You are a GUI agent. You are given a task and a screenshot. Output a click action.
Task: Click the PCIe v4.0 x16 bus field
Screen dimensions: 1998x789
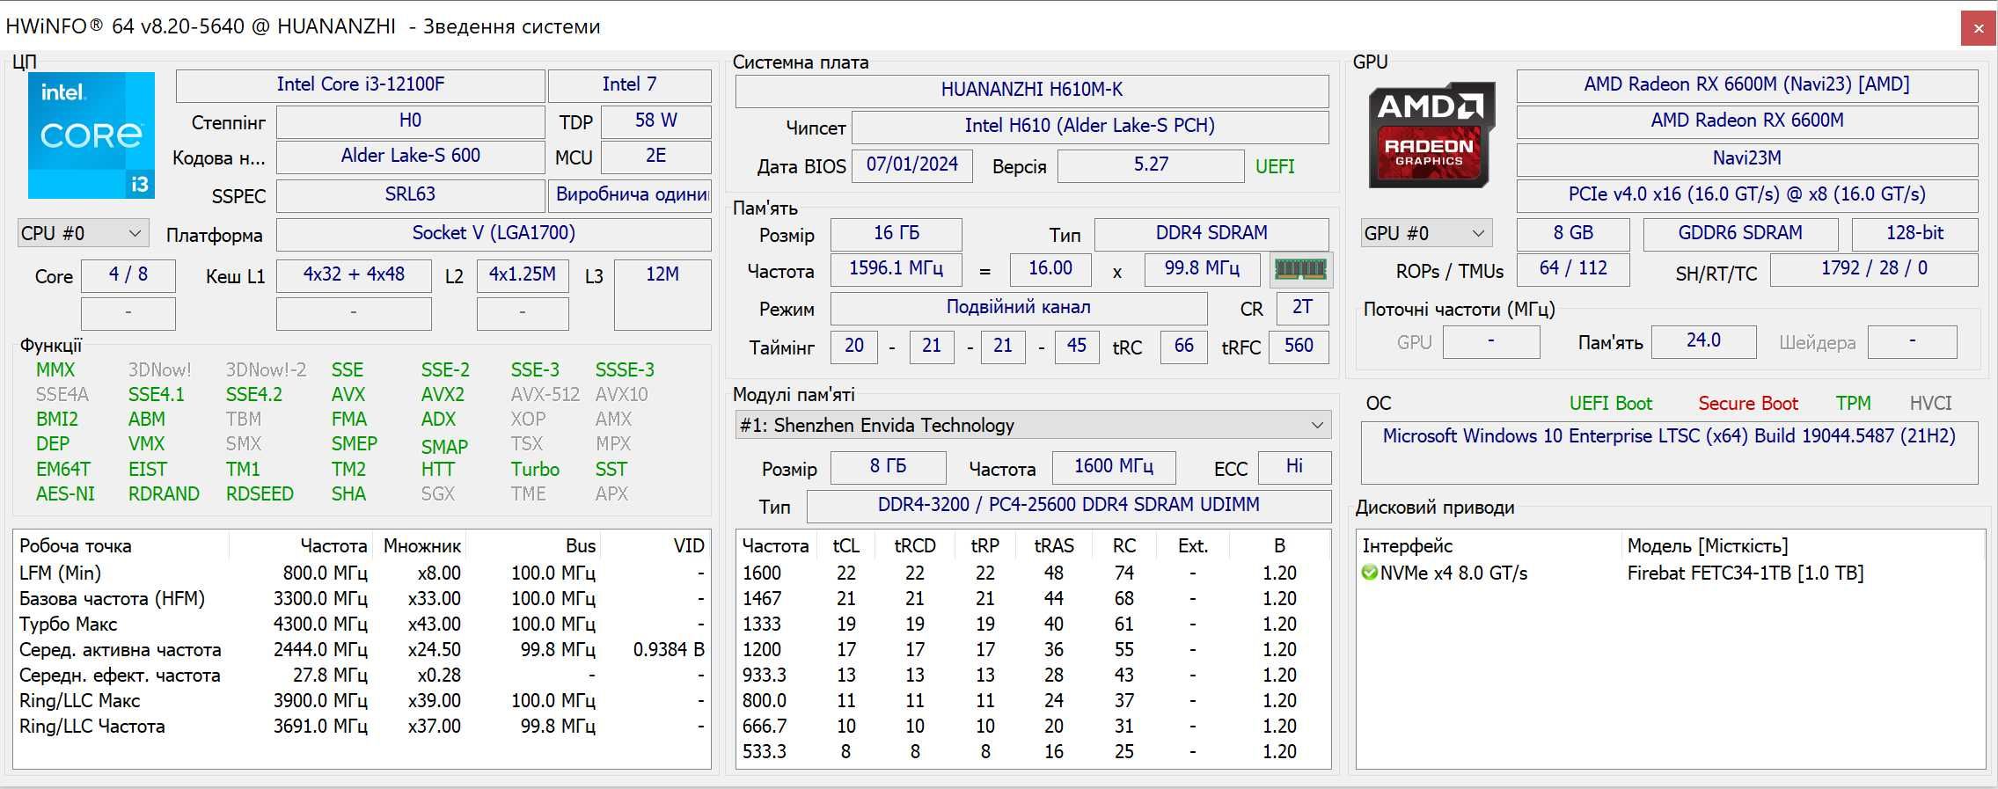[1747, 195]
